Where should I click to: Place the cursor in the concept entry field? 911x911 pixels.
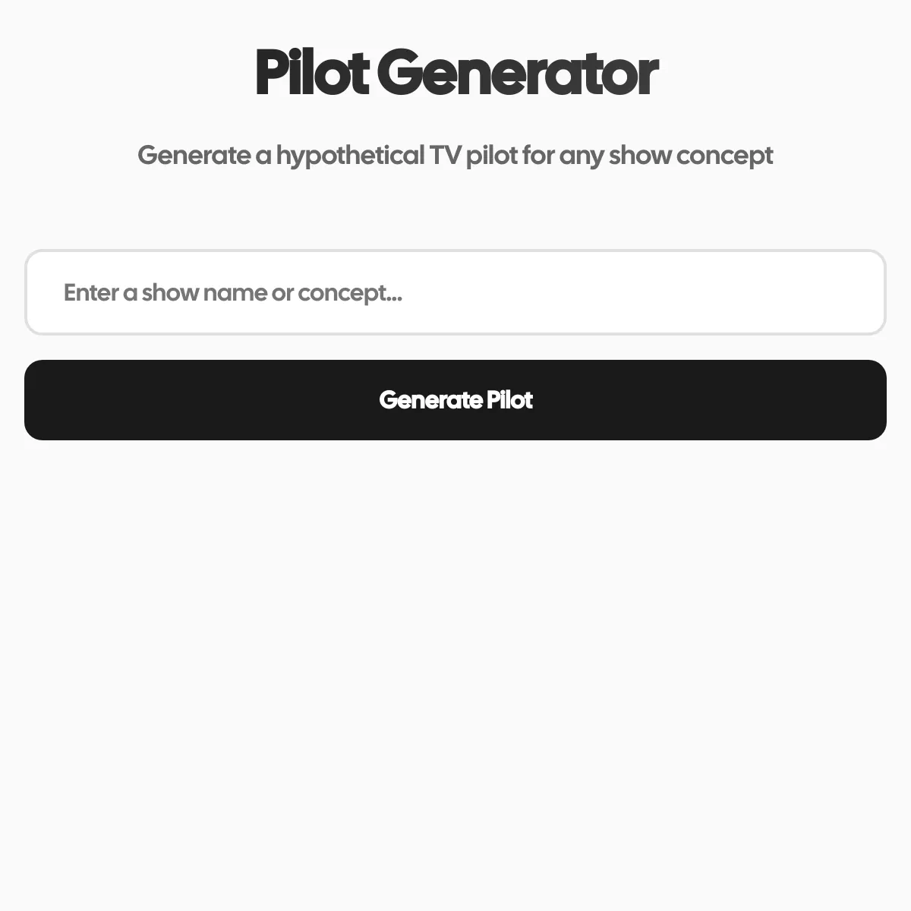455,292
